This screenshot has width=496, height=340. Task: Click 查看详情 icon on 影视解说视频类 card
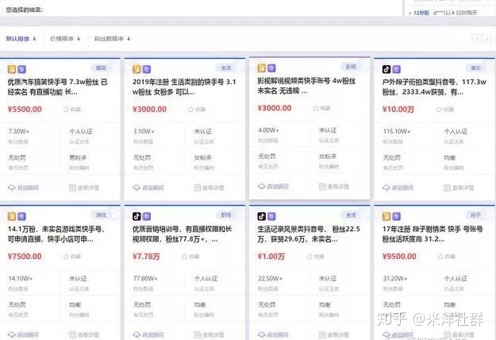tap(322, 187)
